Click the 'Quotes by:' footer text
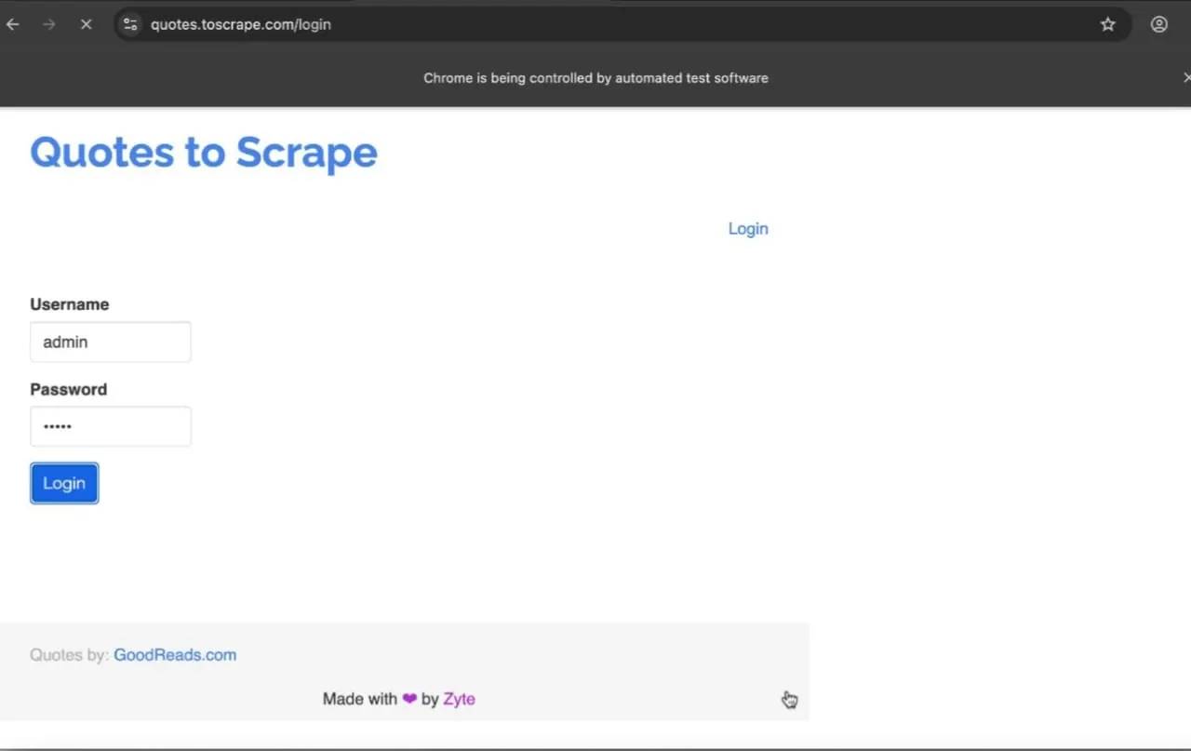 (x=69, y=655)
